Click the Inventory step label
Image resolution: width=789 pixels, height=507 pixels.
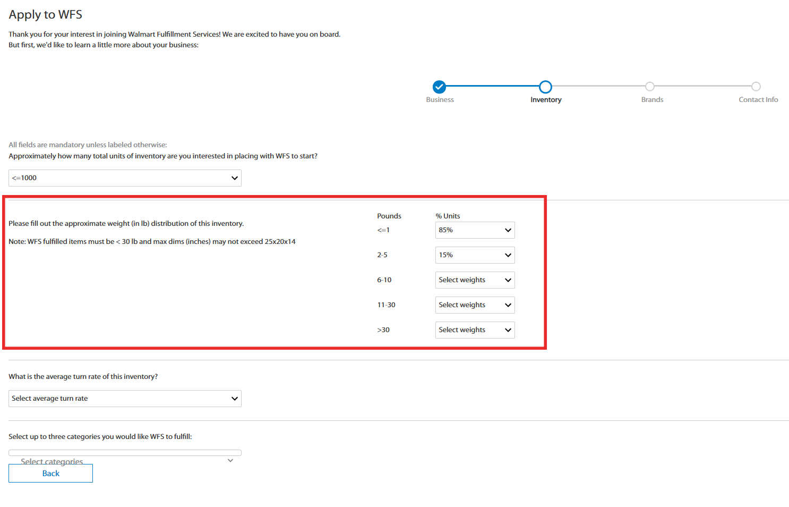(546, 99)
